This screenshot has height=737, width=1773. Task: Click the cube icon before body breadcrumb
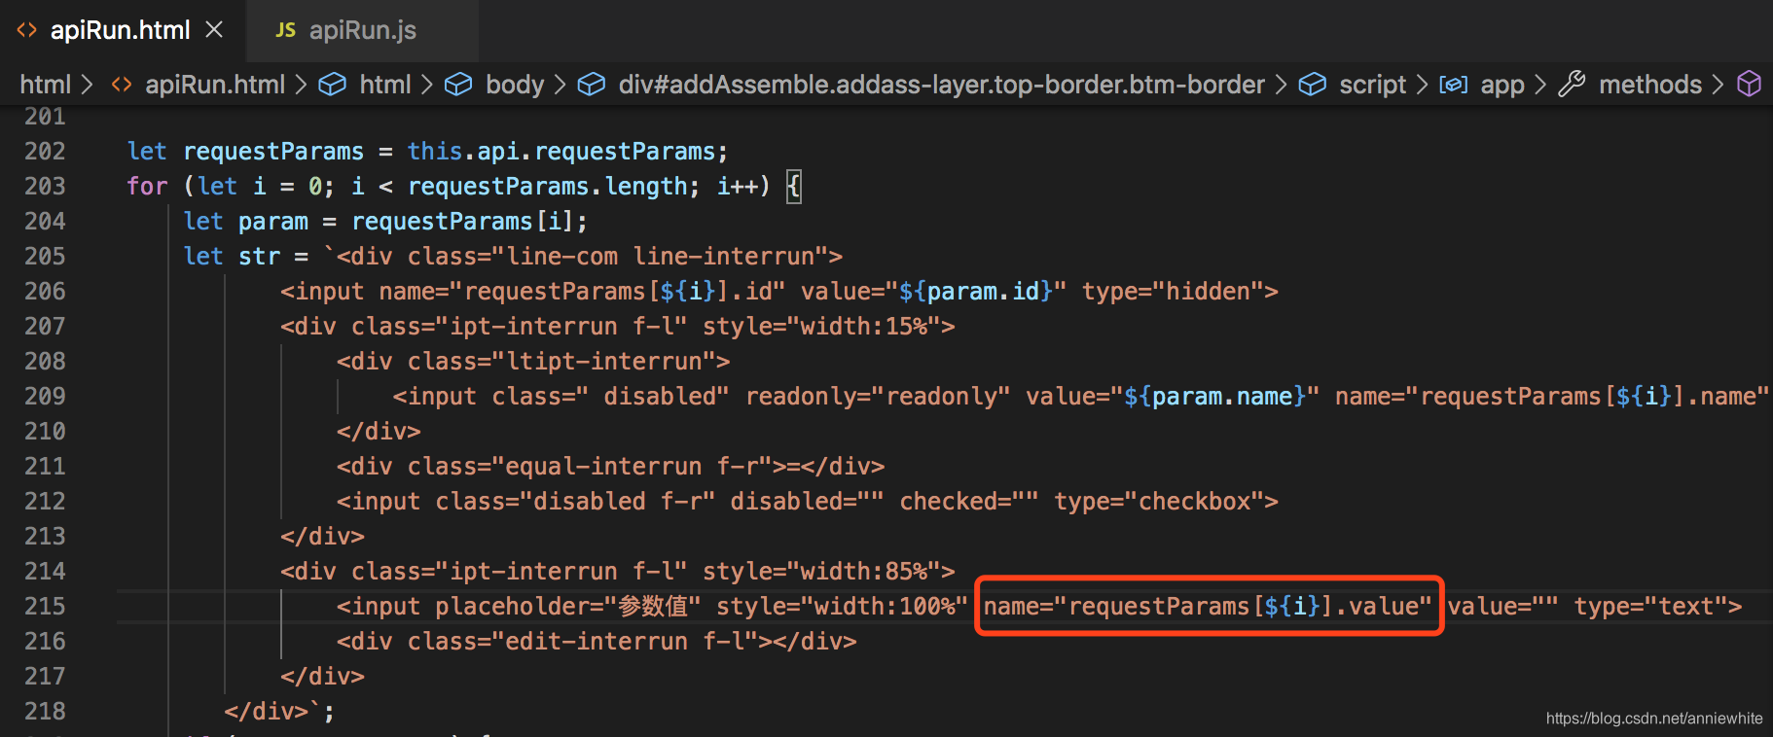458,85
